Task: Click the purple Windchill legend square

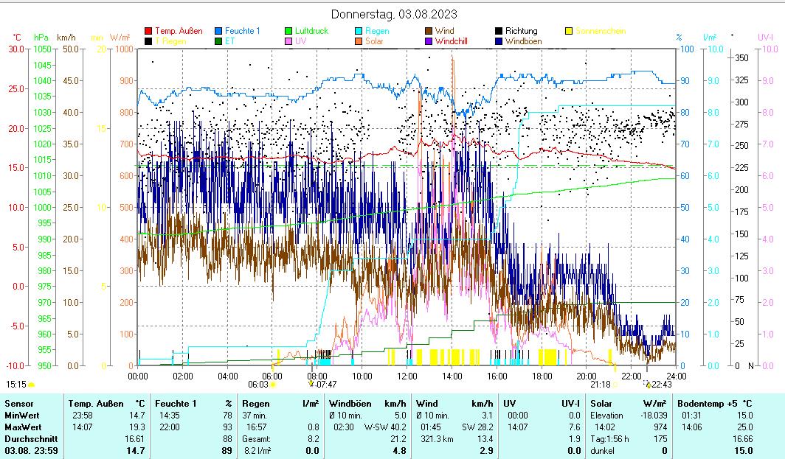Action: click(429, 41)
